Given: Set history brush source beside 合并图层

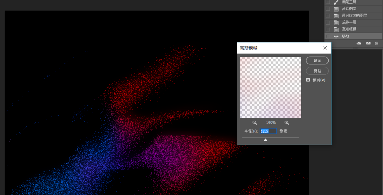Looking at the screenshot, I should pos(328,9).
